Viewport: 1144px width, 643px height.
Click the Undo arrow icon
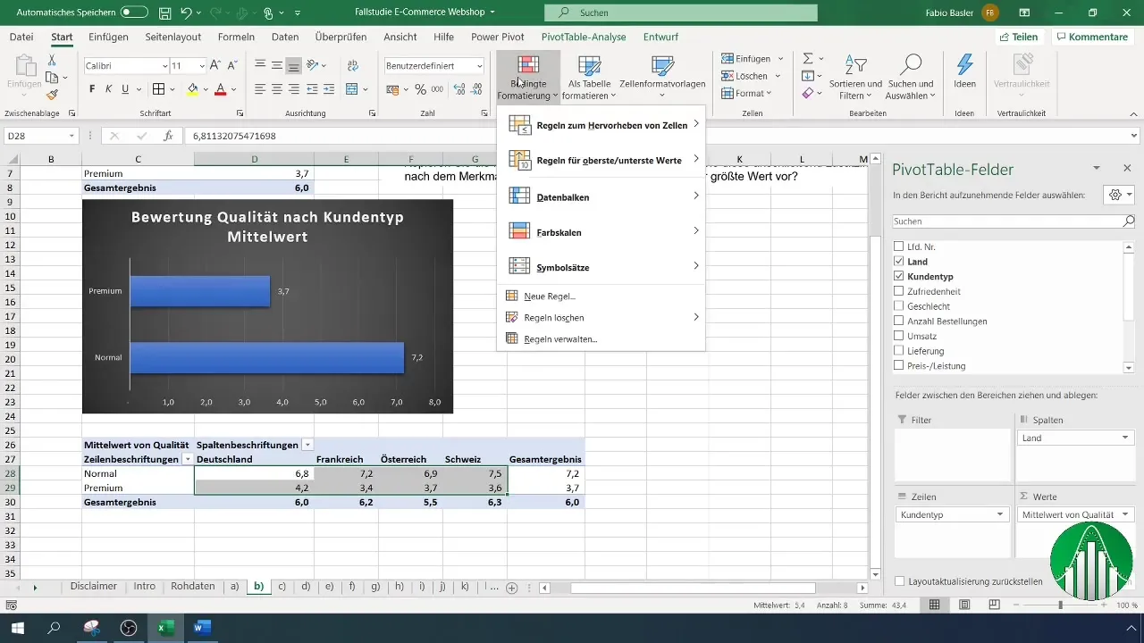pos(186,13)
